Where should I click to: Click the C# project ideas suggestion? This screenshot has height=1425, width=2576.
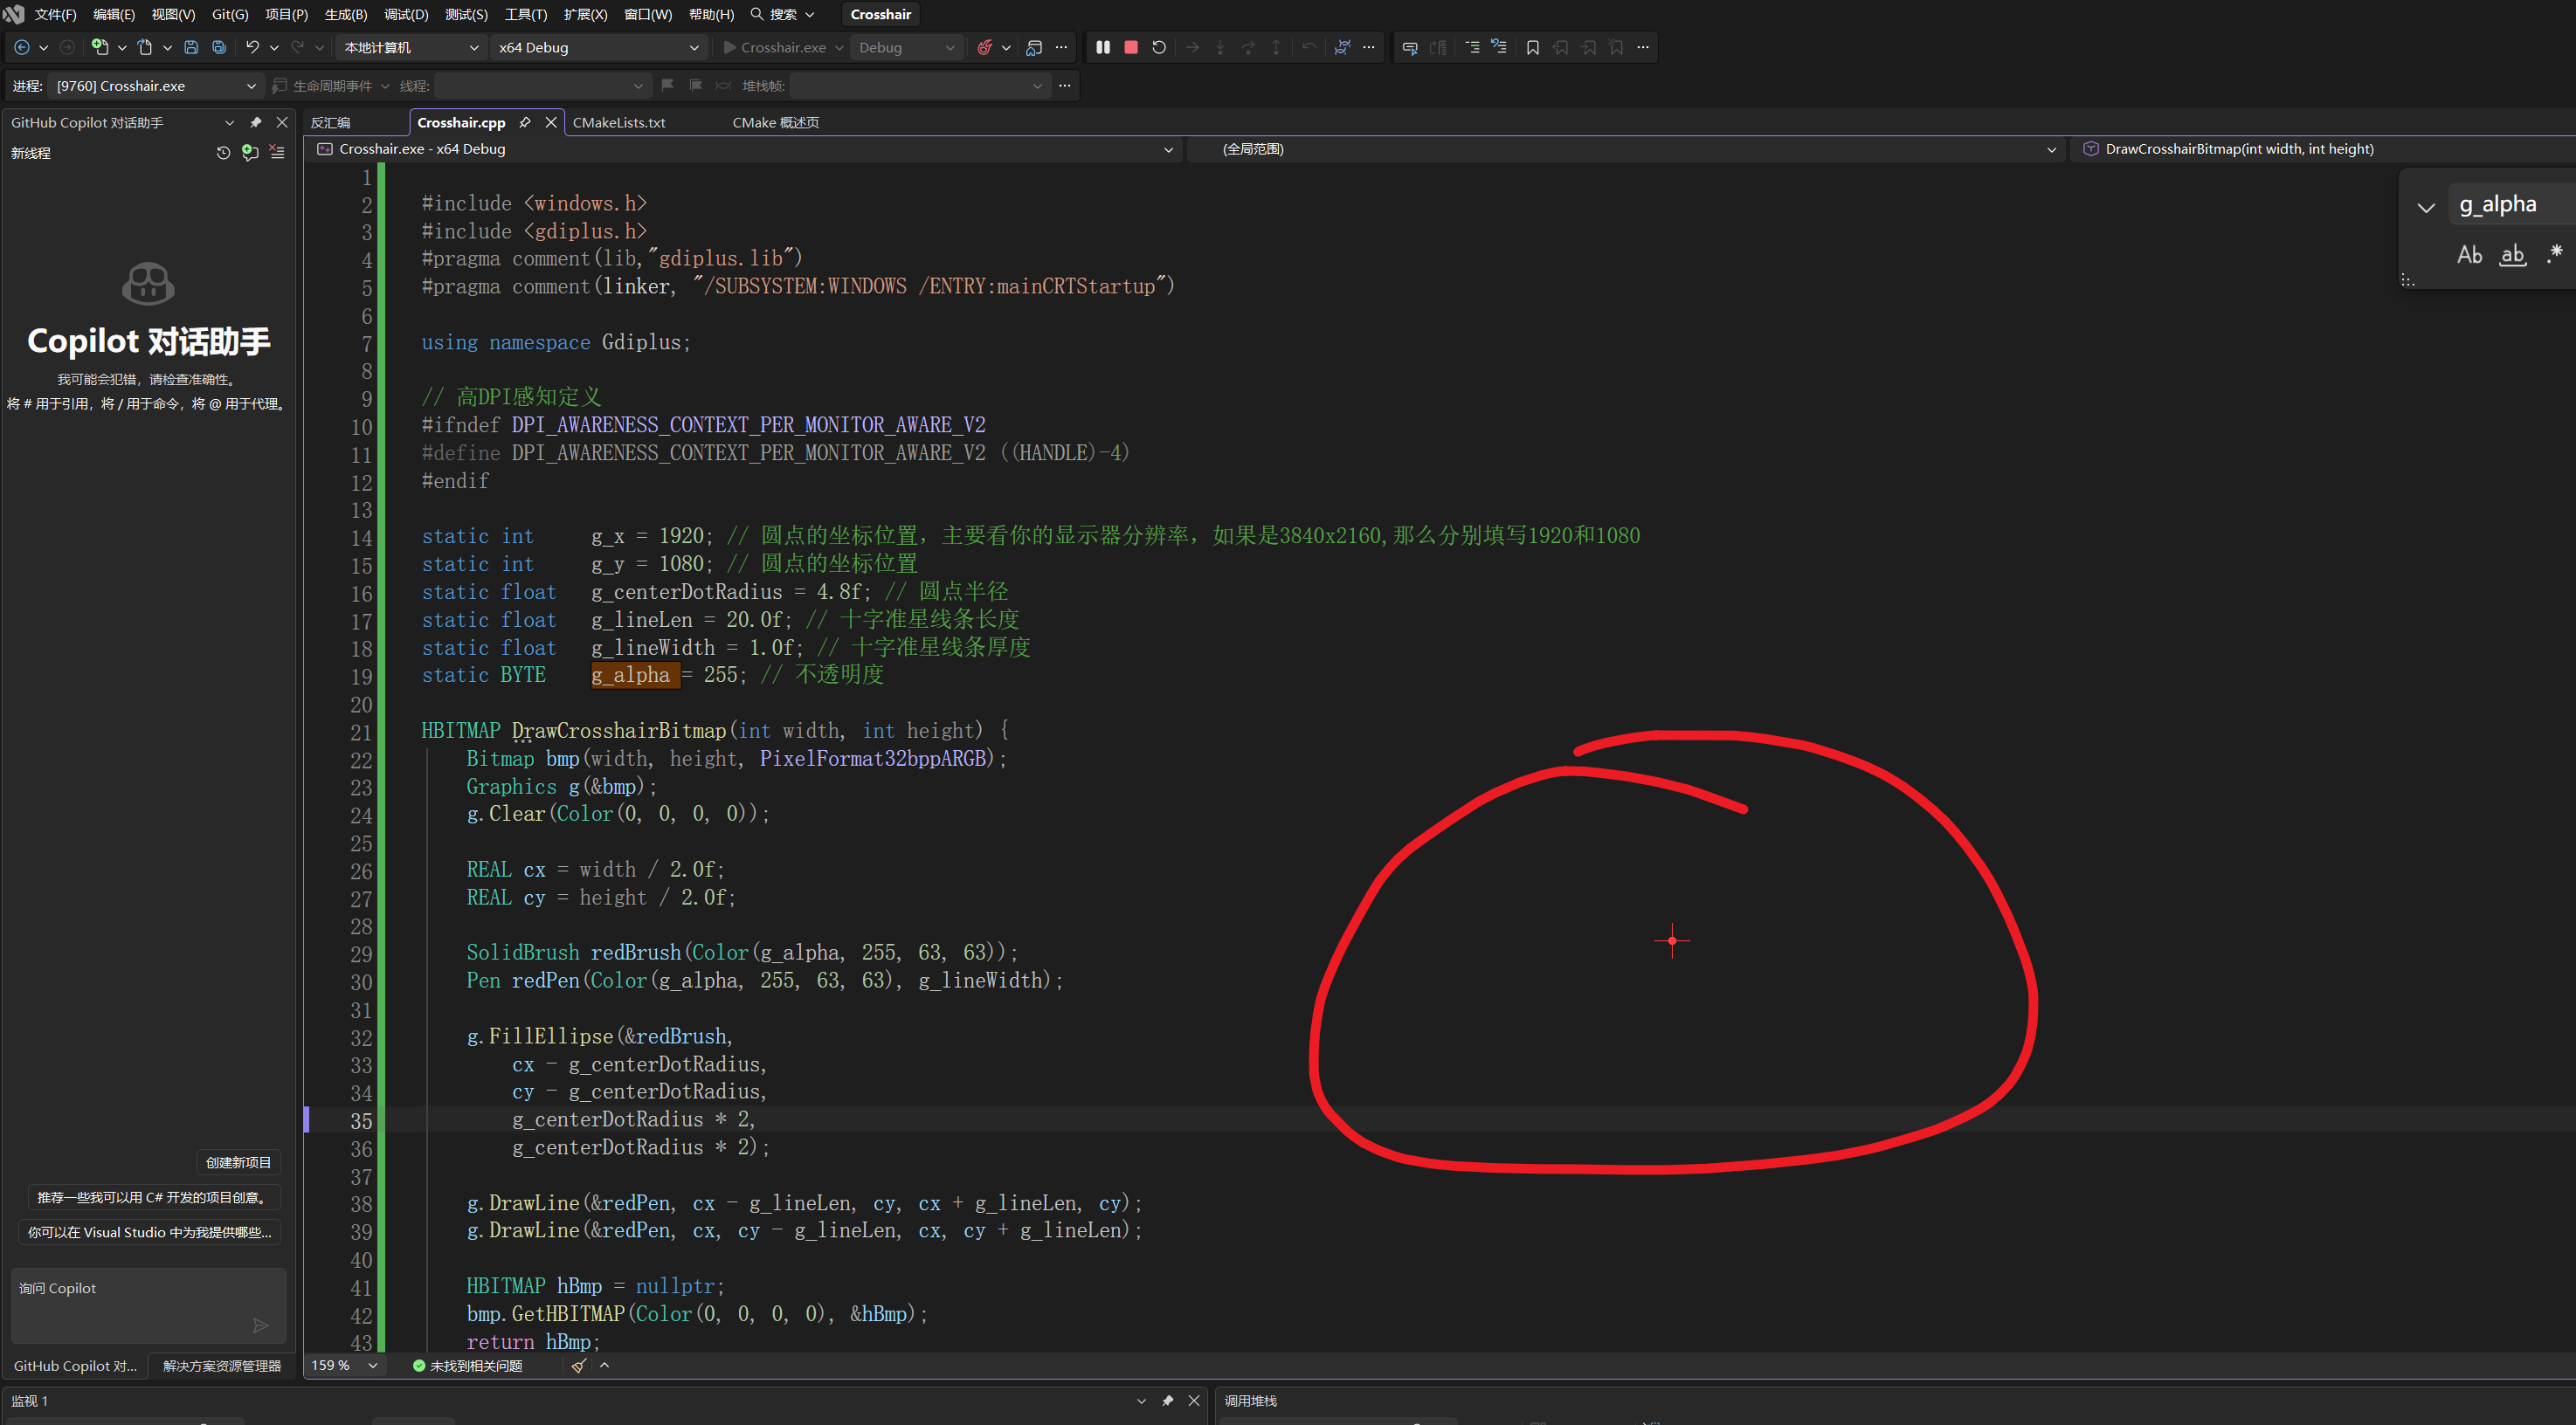(x=153, y=1197)
